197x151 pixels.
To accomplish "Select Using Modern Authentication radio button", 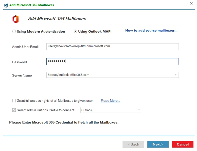I will [x=14, y=31].
